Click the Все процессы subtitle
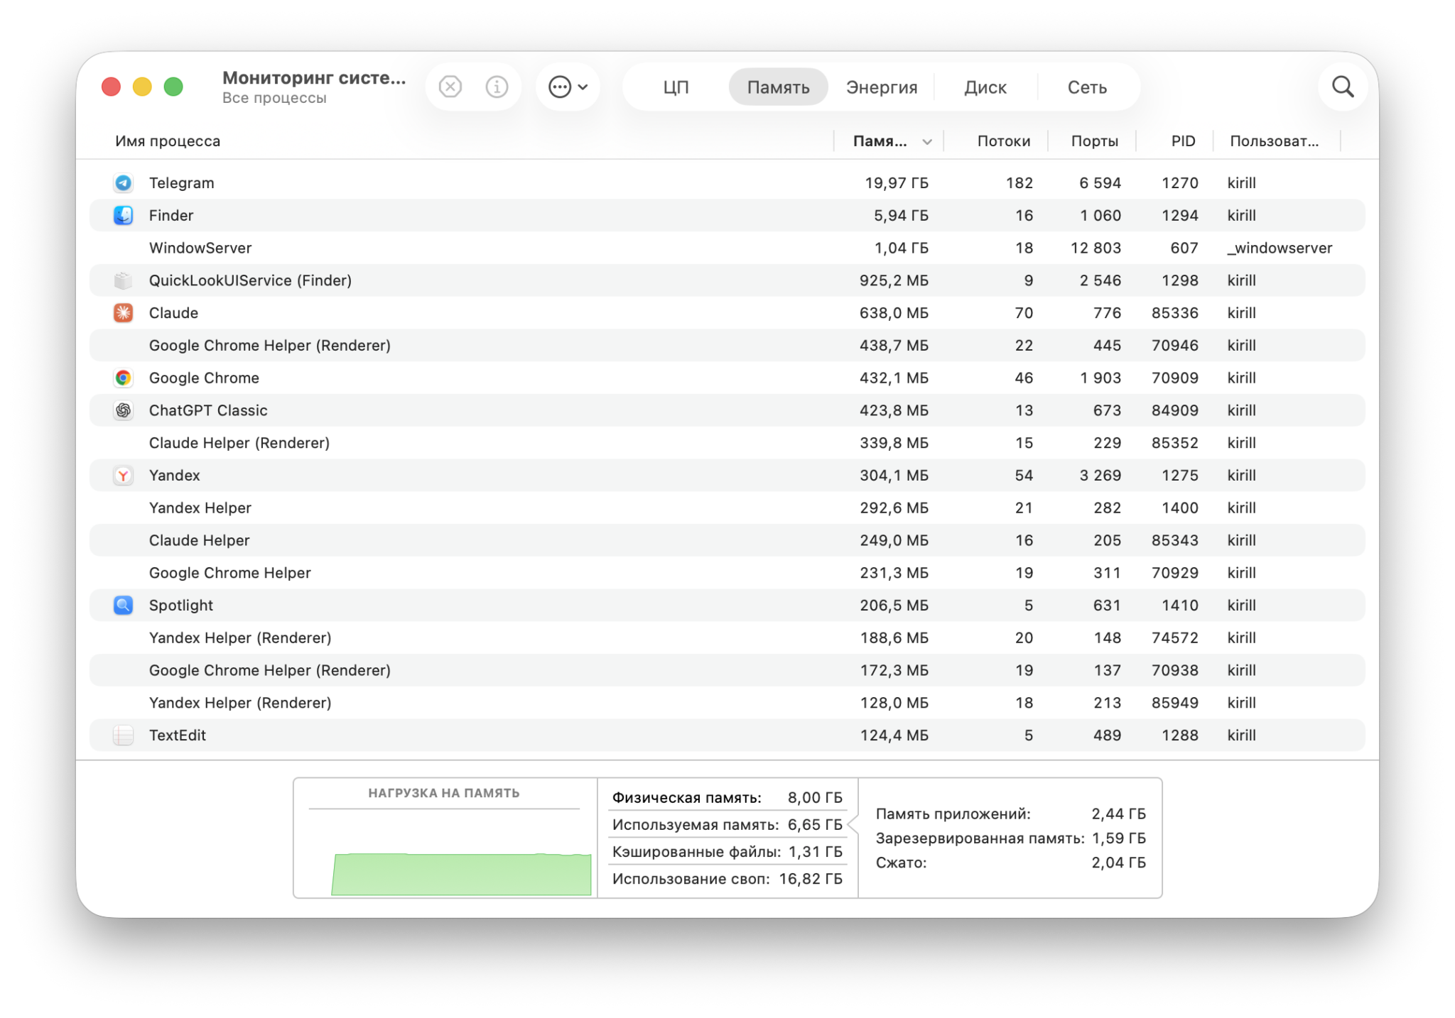1455x1018 pixels. pyautogui.click(x=274, y=98)
